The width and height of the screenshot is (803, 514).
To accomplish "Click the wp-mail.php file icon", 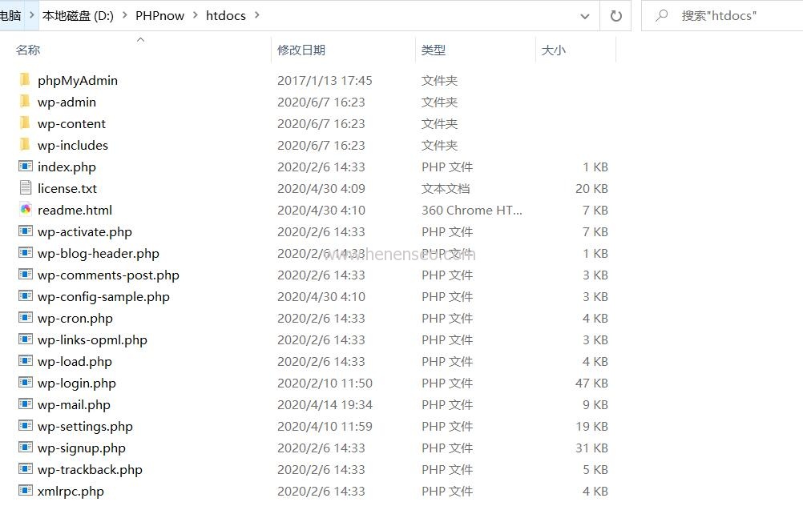I will point(26,404).
